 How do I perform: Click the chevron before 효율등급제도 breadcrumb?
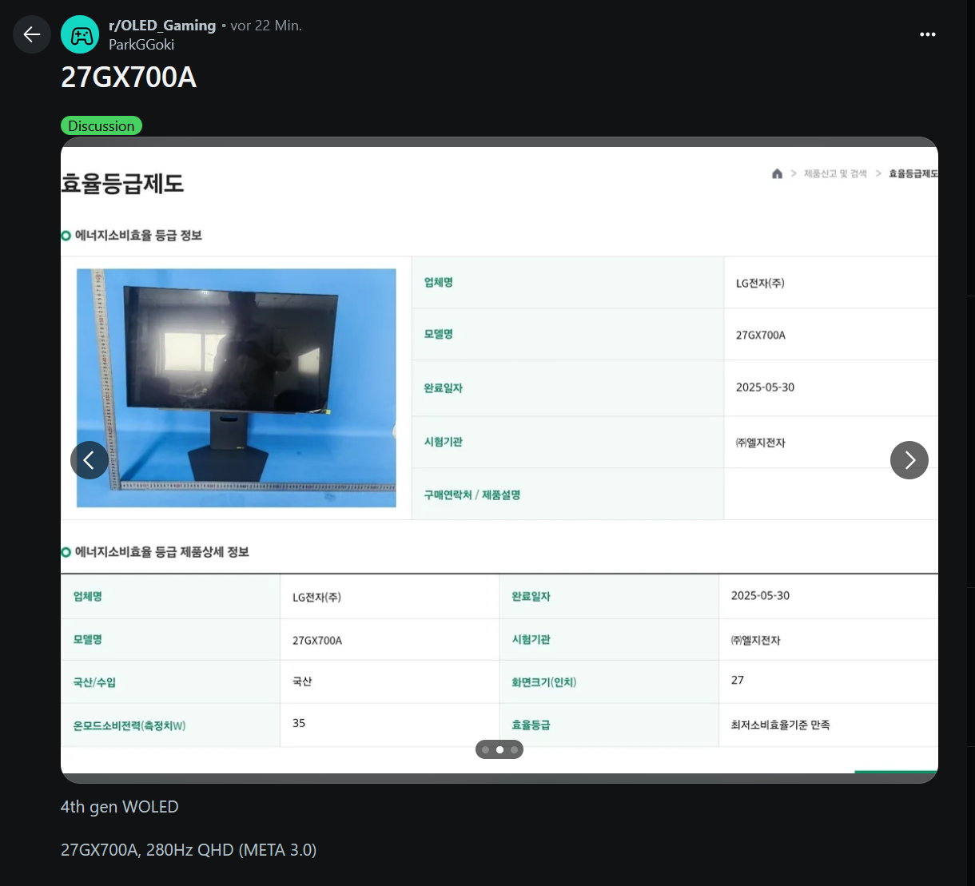(878, 173)
